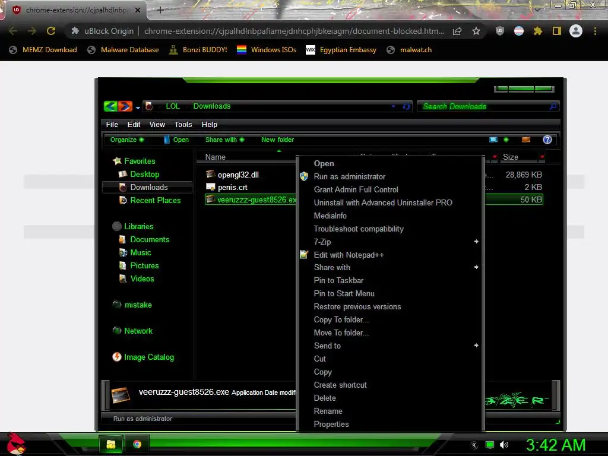Select Image Catalog in the sidebar
Viewport: 608px width, 456px height.
coord(149,357)
